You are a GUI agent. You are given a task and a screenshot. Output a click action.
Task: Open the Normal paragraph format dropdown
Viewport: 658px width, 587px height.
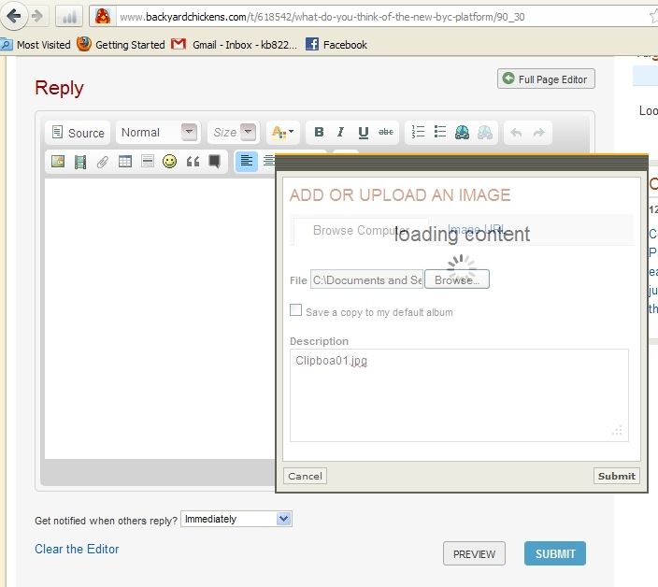point(157,133)
